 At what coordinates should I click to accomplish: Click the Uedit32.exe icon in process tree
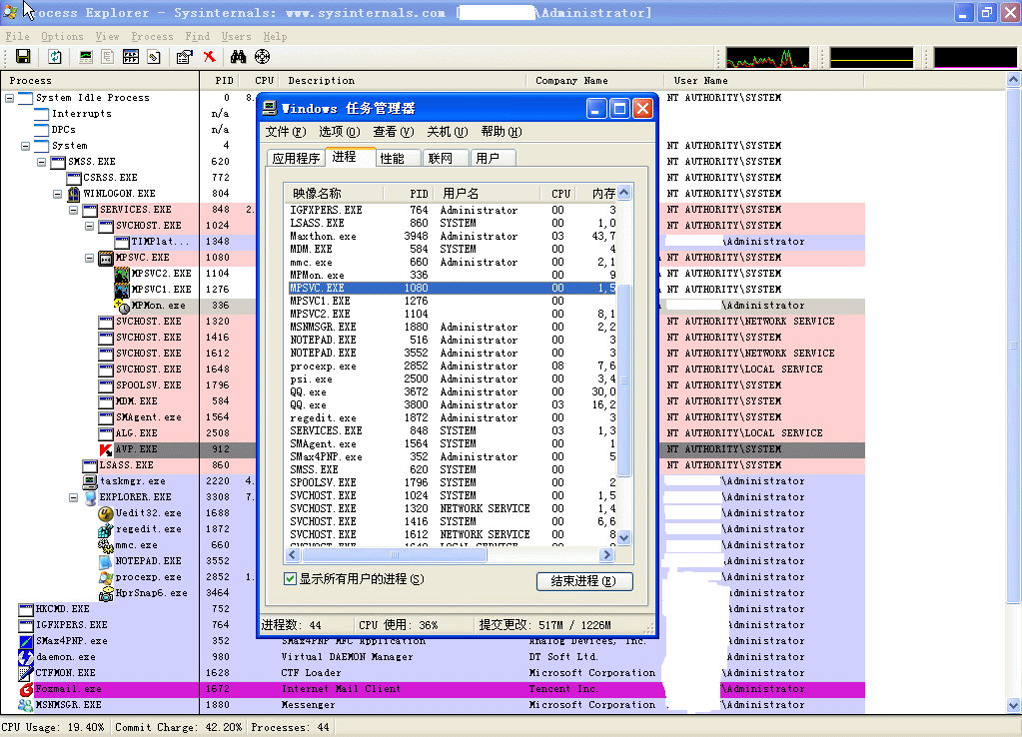tap(106, 513)
